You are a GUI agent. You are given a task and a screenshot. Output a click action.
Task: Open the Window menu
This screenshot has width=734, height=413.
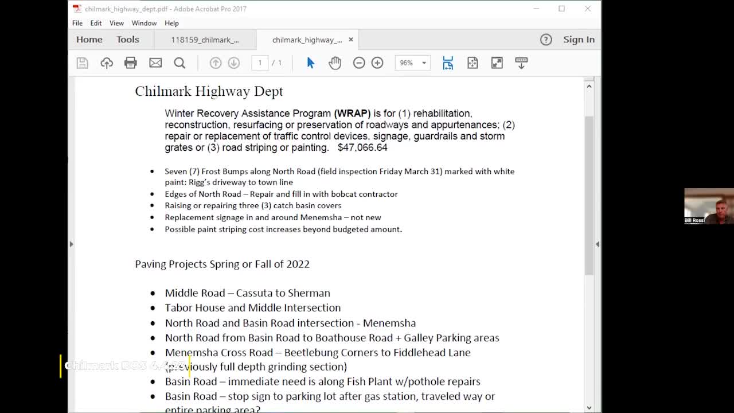[144, 23]
